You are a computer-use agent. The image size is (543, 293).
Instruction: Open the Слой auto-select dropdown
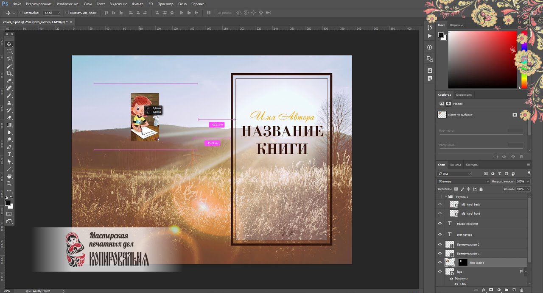point(52,13)
